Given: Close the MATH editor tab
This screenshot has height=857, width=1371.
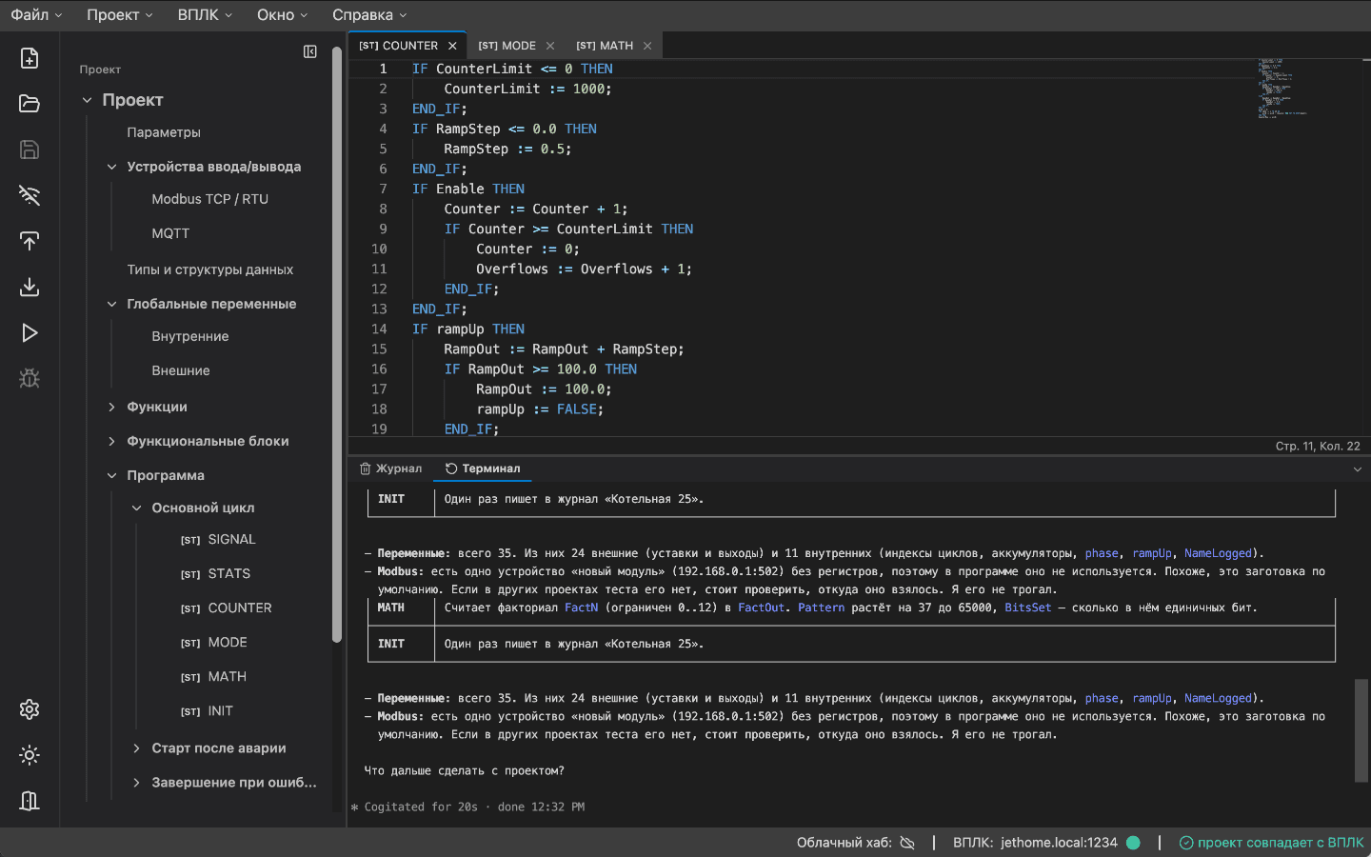Looking at the screenshot, I should coord(647,46).
